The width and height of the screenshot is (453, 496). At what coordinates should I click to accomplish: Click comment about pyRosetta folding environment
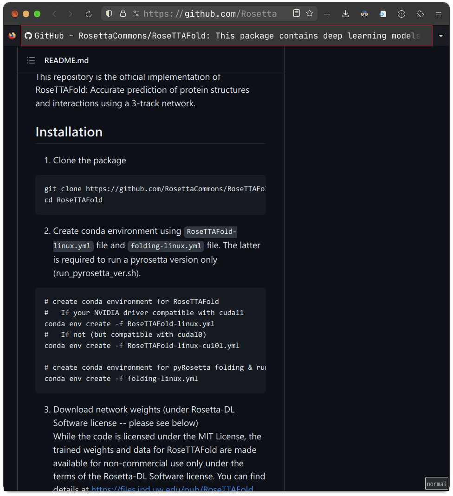pyautogui.click(x=155, y=367)
